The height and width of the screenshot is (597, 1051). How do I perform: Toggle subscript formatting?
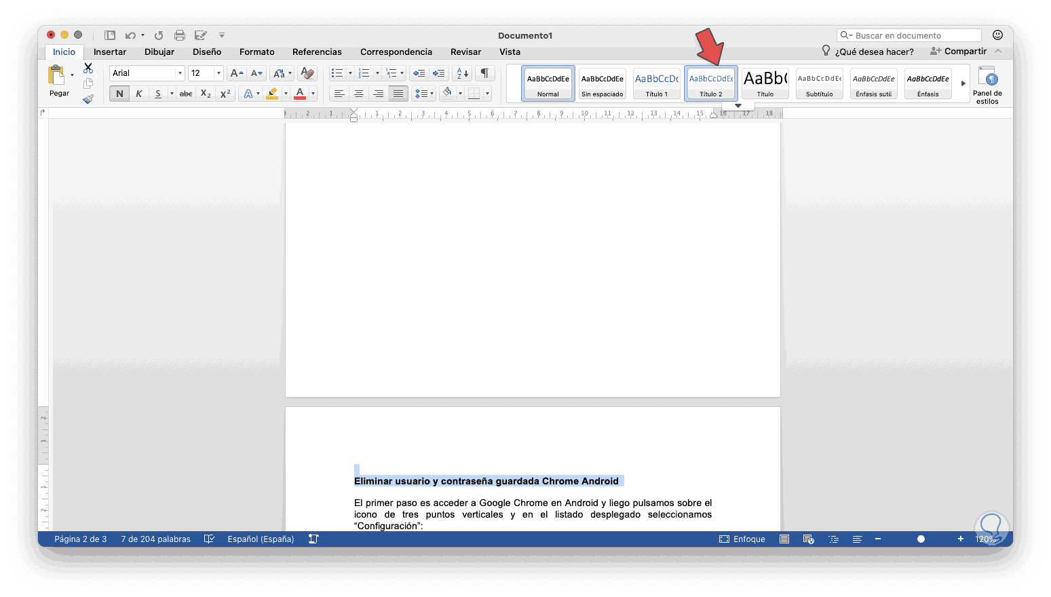206,94
